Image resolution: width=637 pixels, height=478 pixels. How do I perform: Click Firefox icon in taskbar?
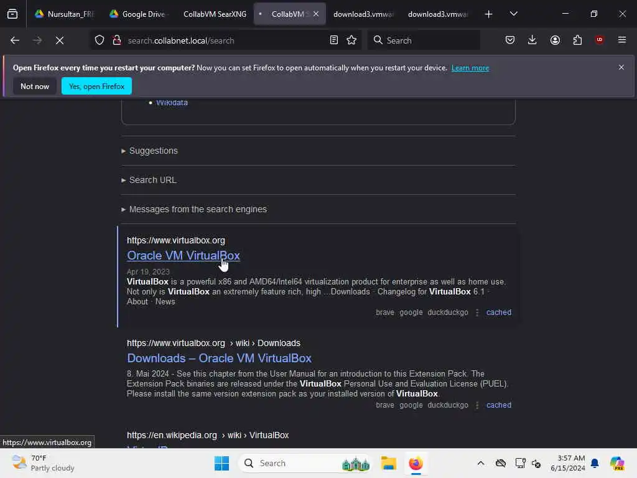pyautogui.click(x=416, y=463)
